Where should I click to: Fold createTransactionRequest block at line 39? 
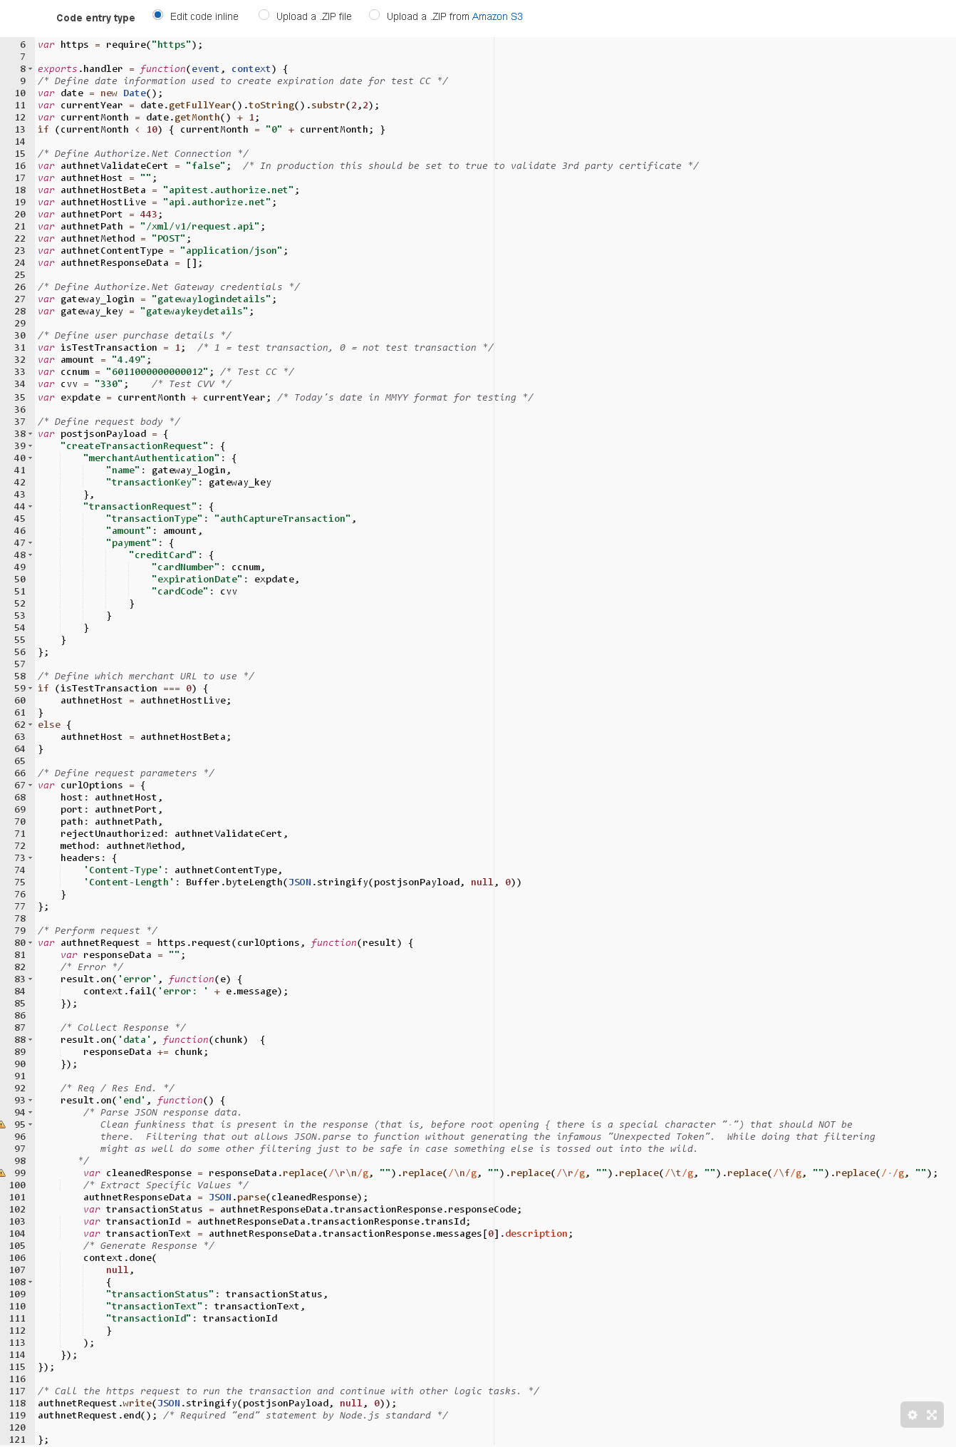click(x=30, y=446)
